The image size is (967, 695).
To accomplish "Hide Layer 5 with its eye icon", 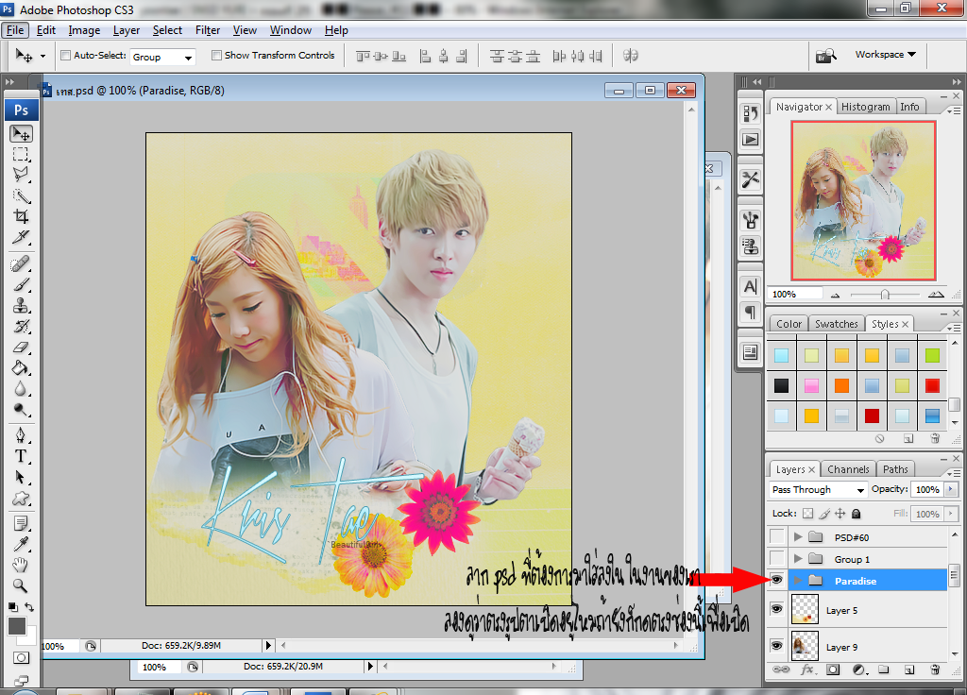I will (776, 610).
